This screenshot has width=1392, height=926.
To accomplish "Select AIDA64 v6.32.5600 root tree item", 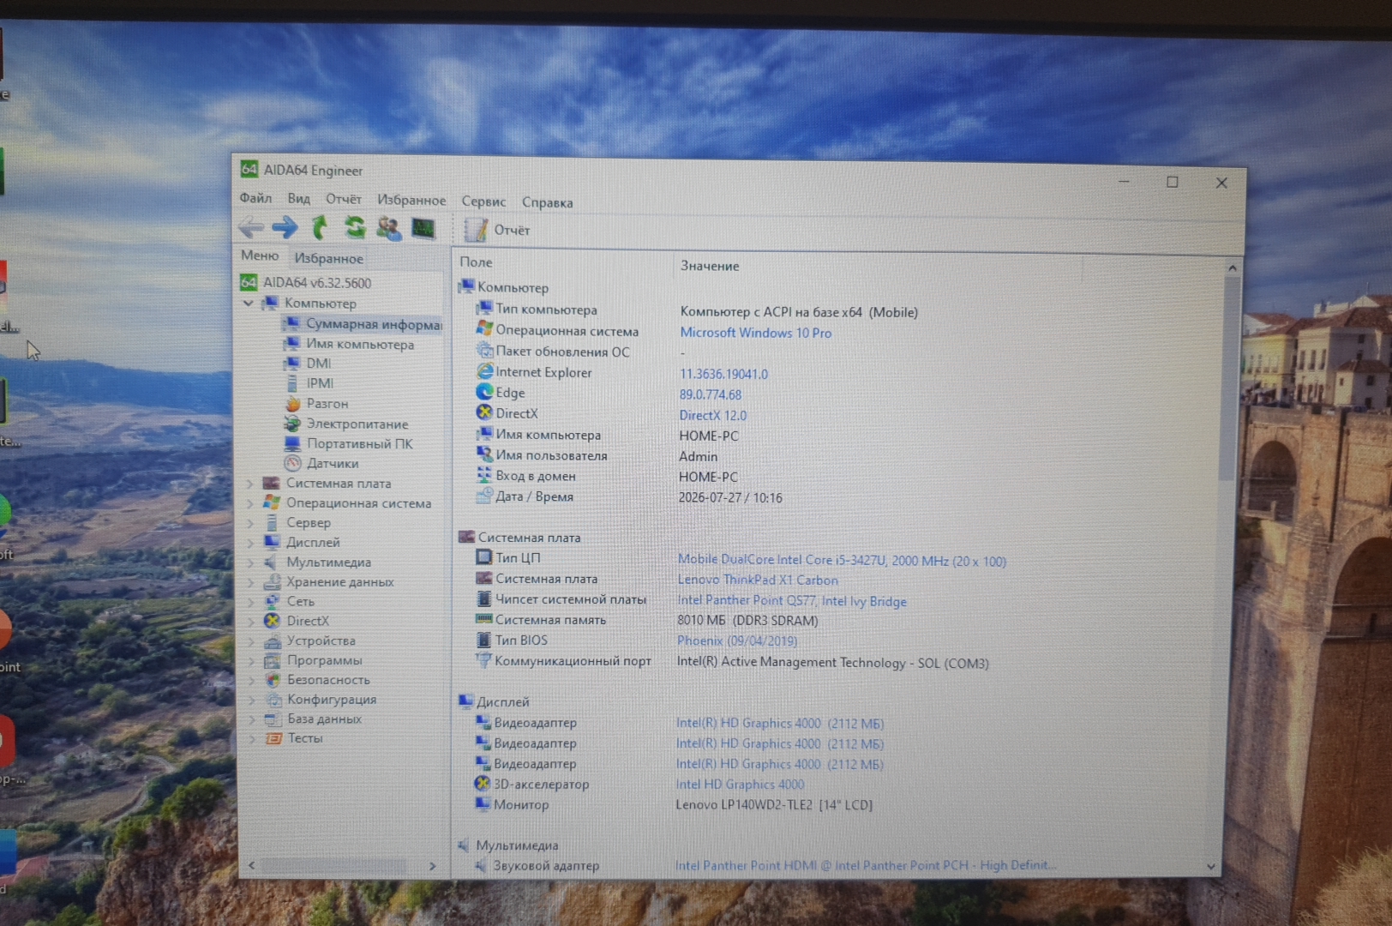I will coord(306,282).
